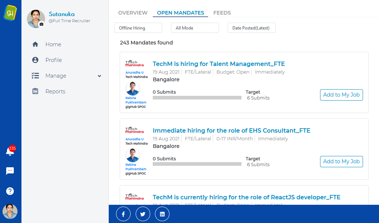Open the LinkedIn social link
Viewport: 379px width, 223px height.
[162, 214]
